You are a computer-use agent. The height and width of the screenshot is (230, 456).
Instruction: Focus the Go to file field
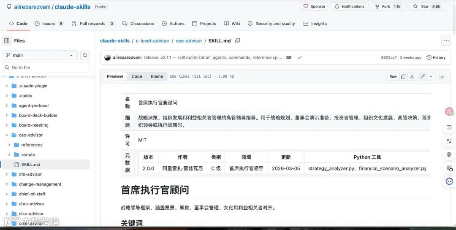coord(46,68)
